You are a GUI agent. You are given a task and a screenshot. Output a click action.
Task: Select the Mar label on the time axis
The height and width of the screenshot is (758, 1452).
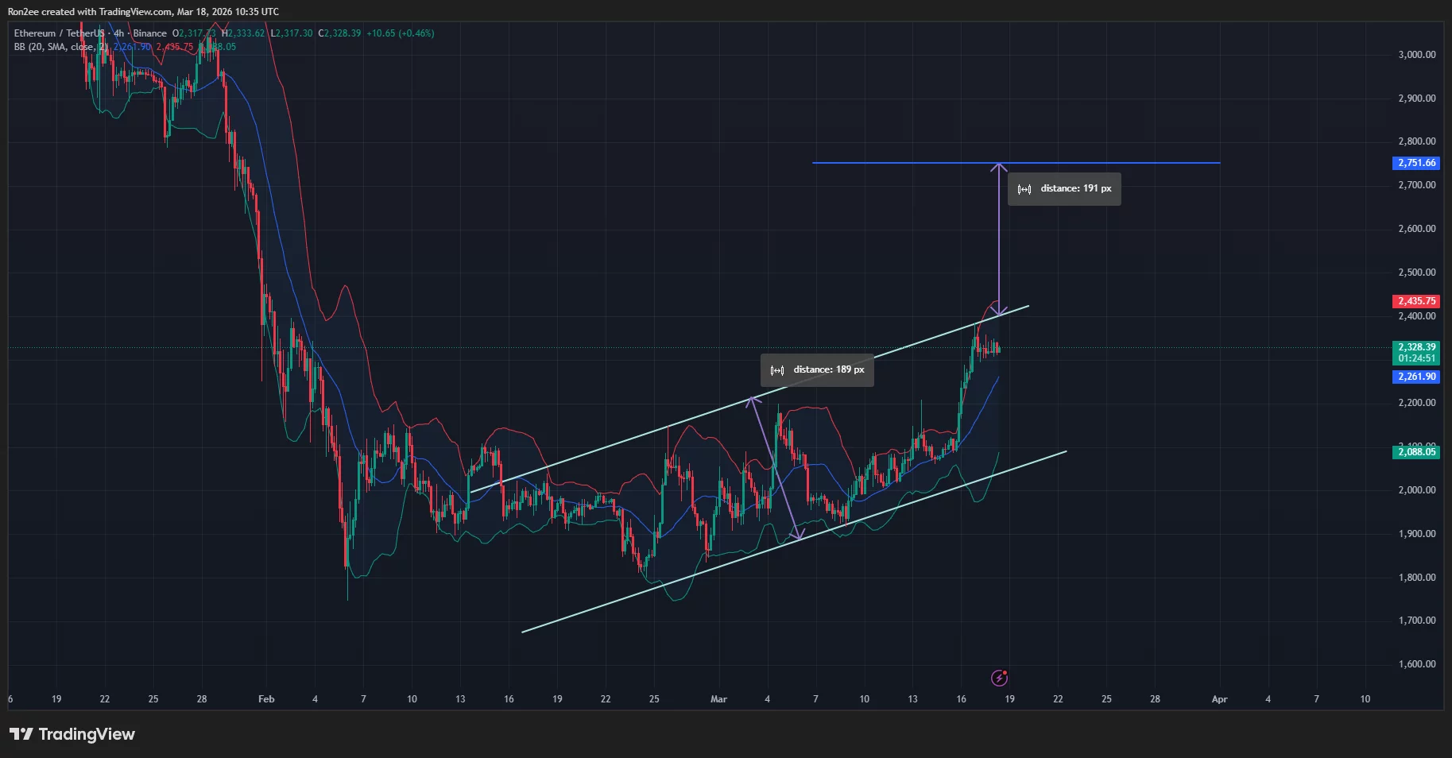pyautogui.click(x=718, y=699)
